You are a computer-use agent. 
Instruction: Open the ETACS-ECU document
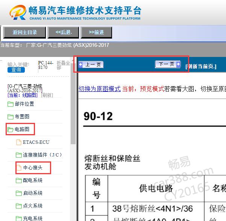coord(36,142)
